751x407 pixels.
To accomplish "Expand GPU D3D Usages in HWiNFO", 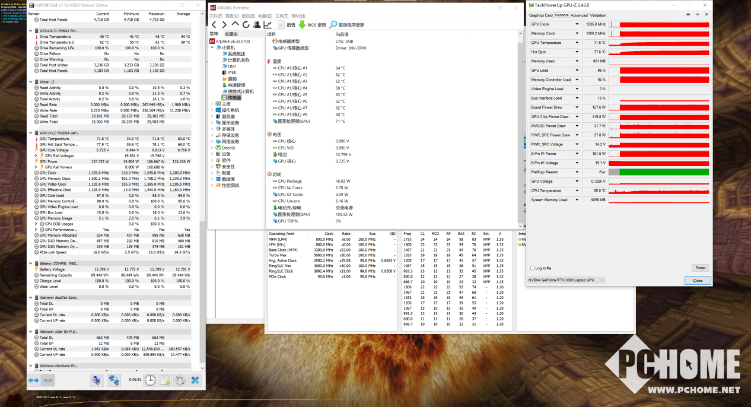I will click(x=36, y=224).
